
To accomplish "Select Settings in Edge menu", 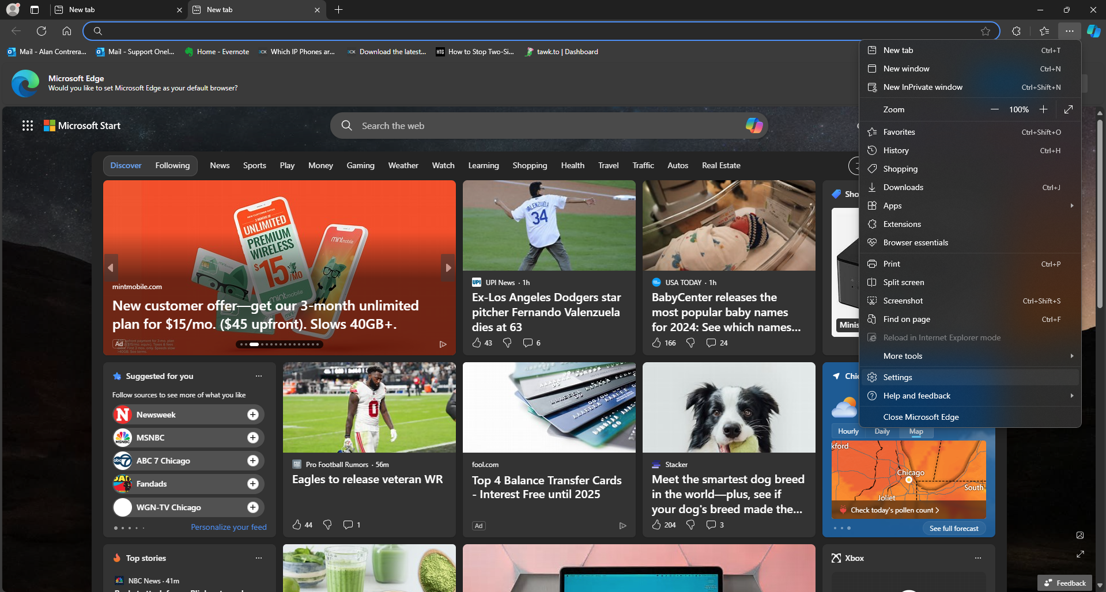I will tap(971, 377).
